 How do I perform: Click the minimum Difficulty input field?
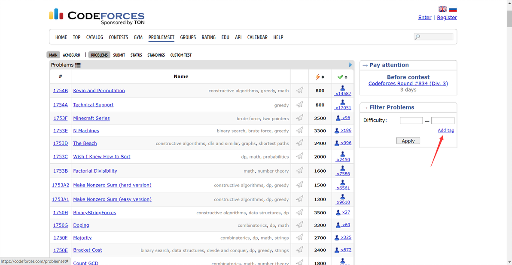tap(411, 120)
